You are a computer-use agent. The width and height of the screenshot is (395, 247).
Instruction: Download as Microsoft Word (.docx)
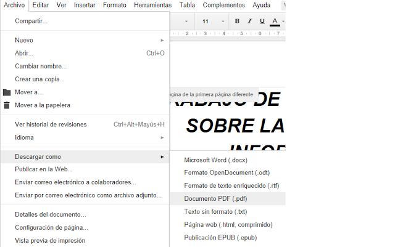(x=228, y=160)
